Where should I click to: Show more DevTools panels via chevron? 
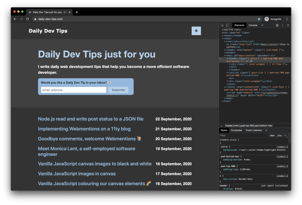(x=262, y=25)
